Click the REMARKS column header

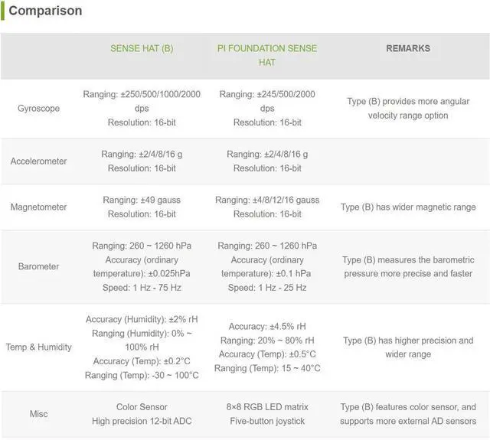coord(408,48)
